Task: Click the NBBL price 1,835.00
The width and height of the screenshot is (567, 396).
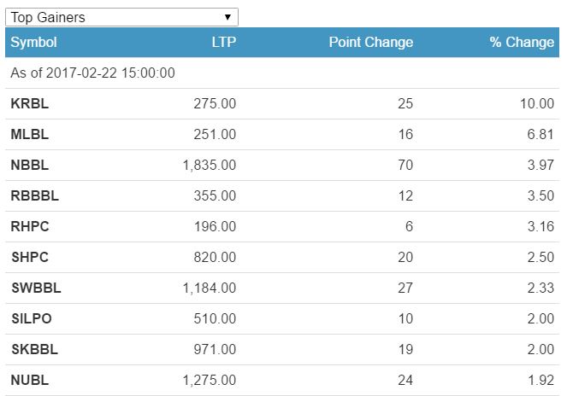Action: tap(209, 166)
